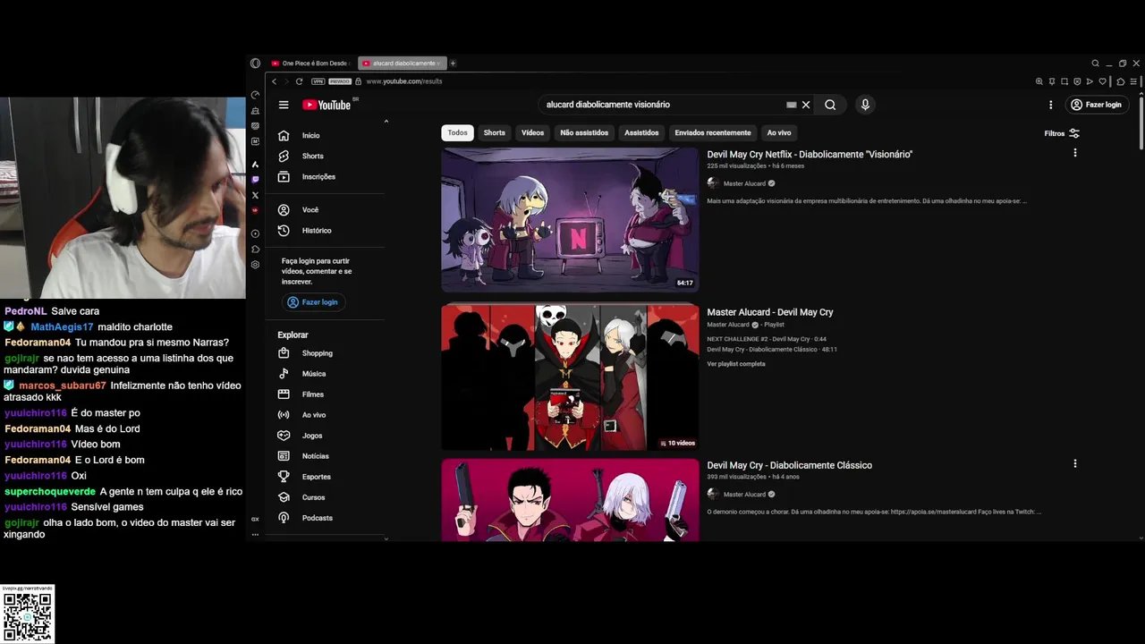This screenshot has height=644, width=1145.
Task: Click the YouTube sidebar scroll-up arrow
Action: [386, 122]
